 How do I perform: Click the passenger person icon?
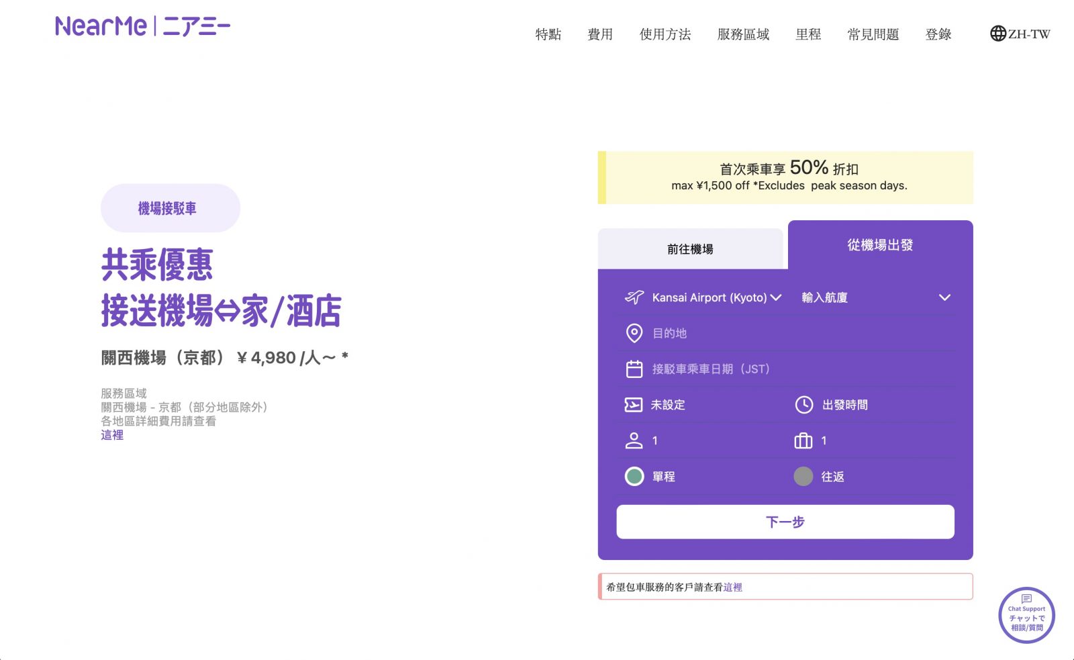634,440
